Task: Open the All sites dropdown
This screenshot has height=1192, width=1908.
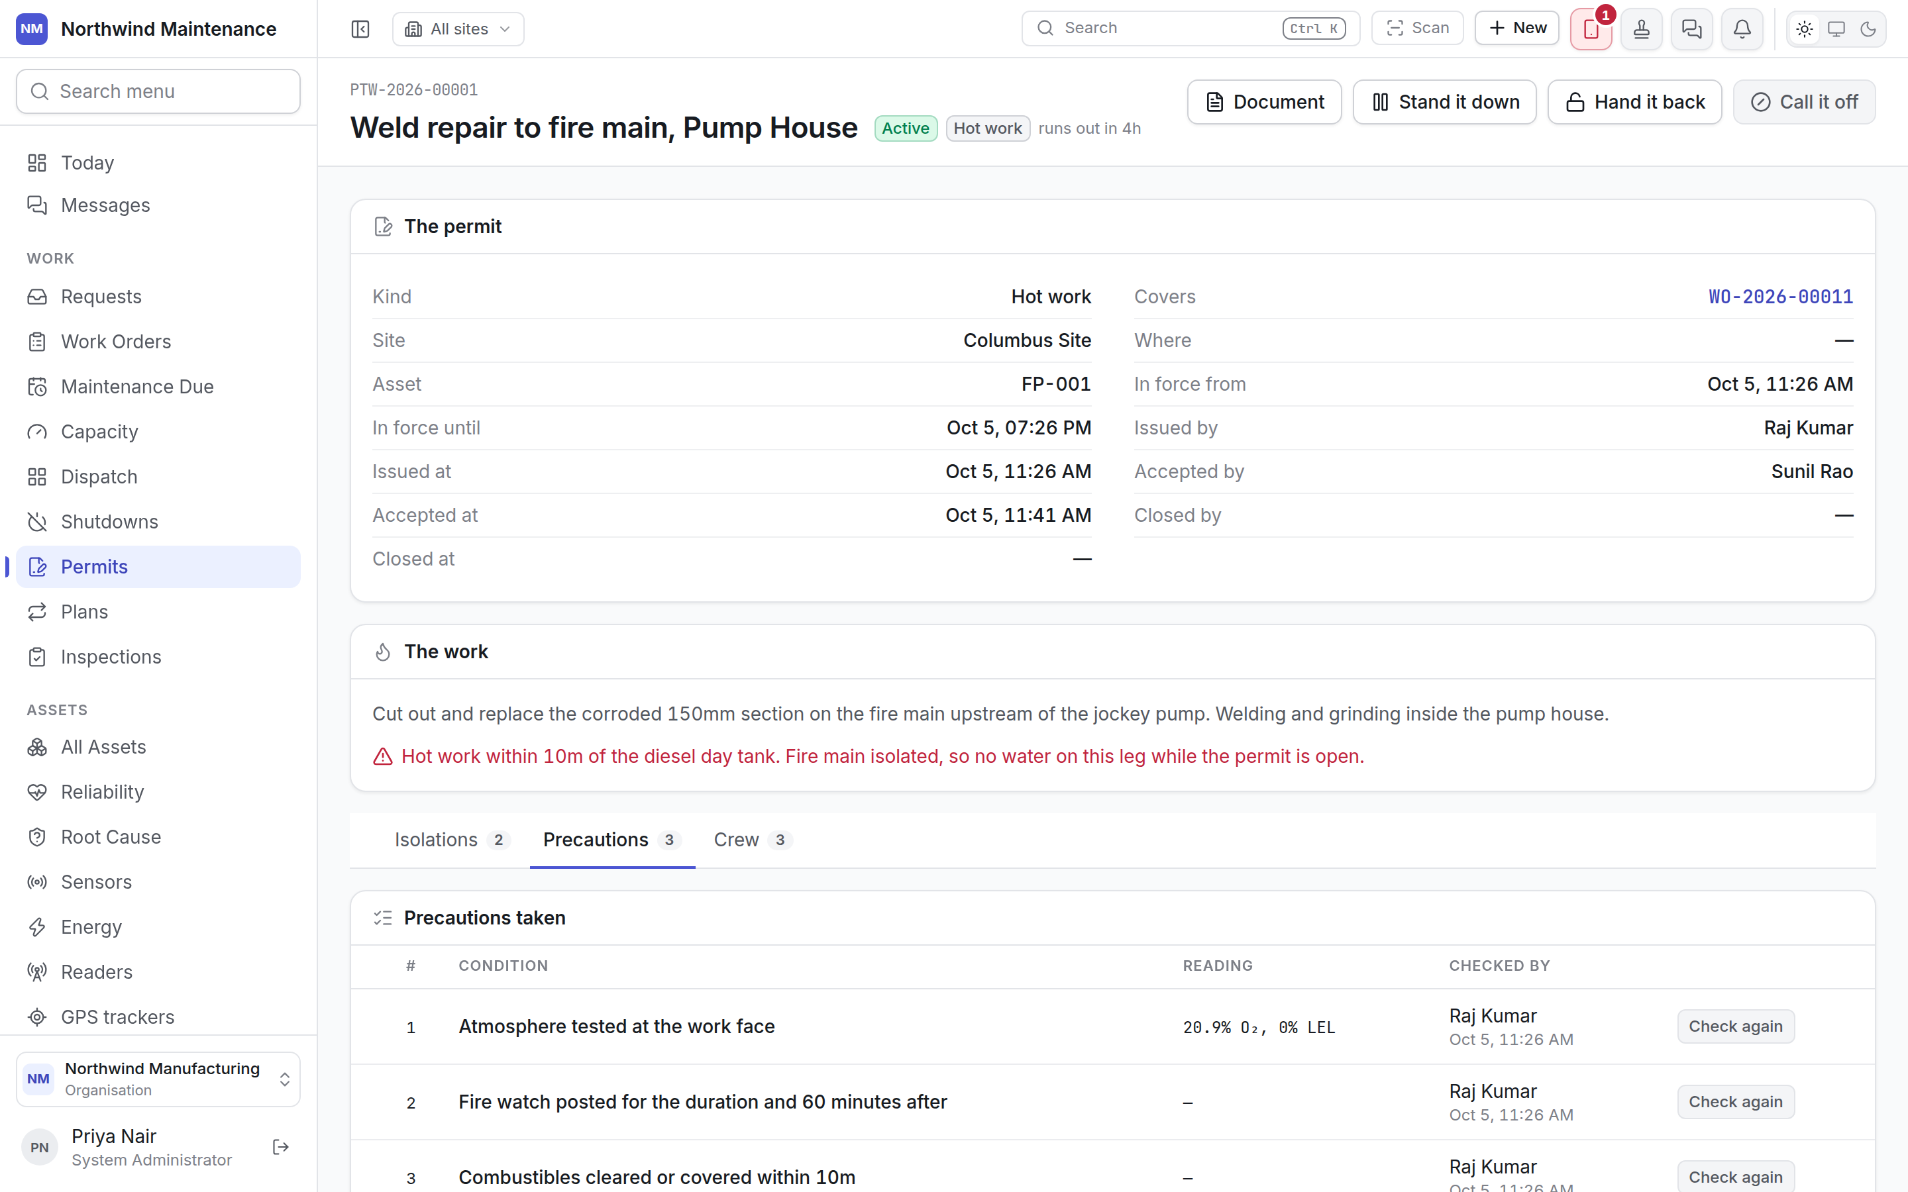Action: (x=458, y=29)
